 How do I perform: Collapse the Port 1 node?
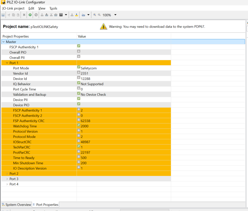coord(7,63)
